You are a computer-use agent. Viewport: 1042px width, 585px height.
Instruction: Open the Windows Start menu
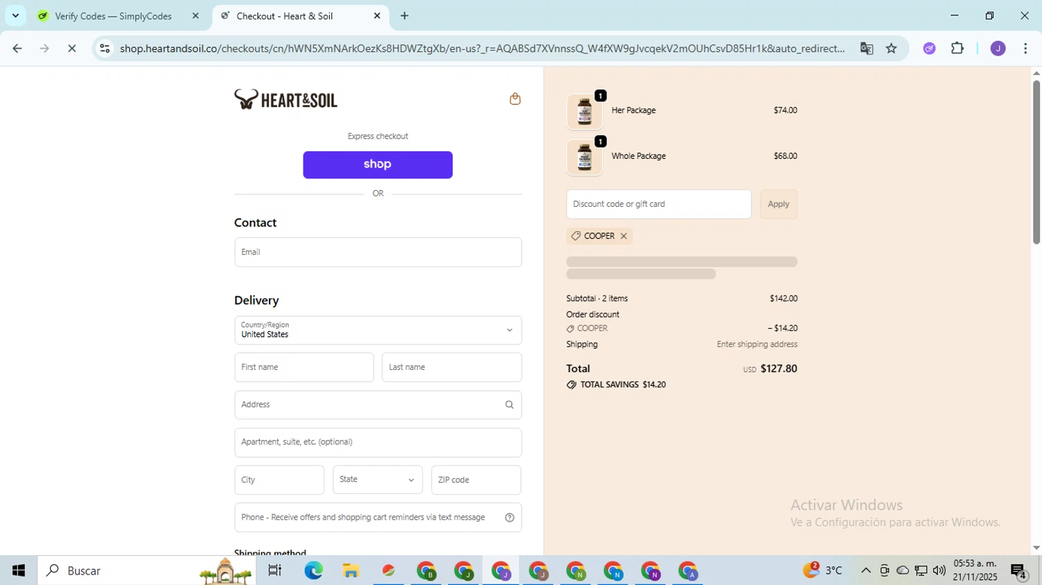[19, 570]
